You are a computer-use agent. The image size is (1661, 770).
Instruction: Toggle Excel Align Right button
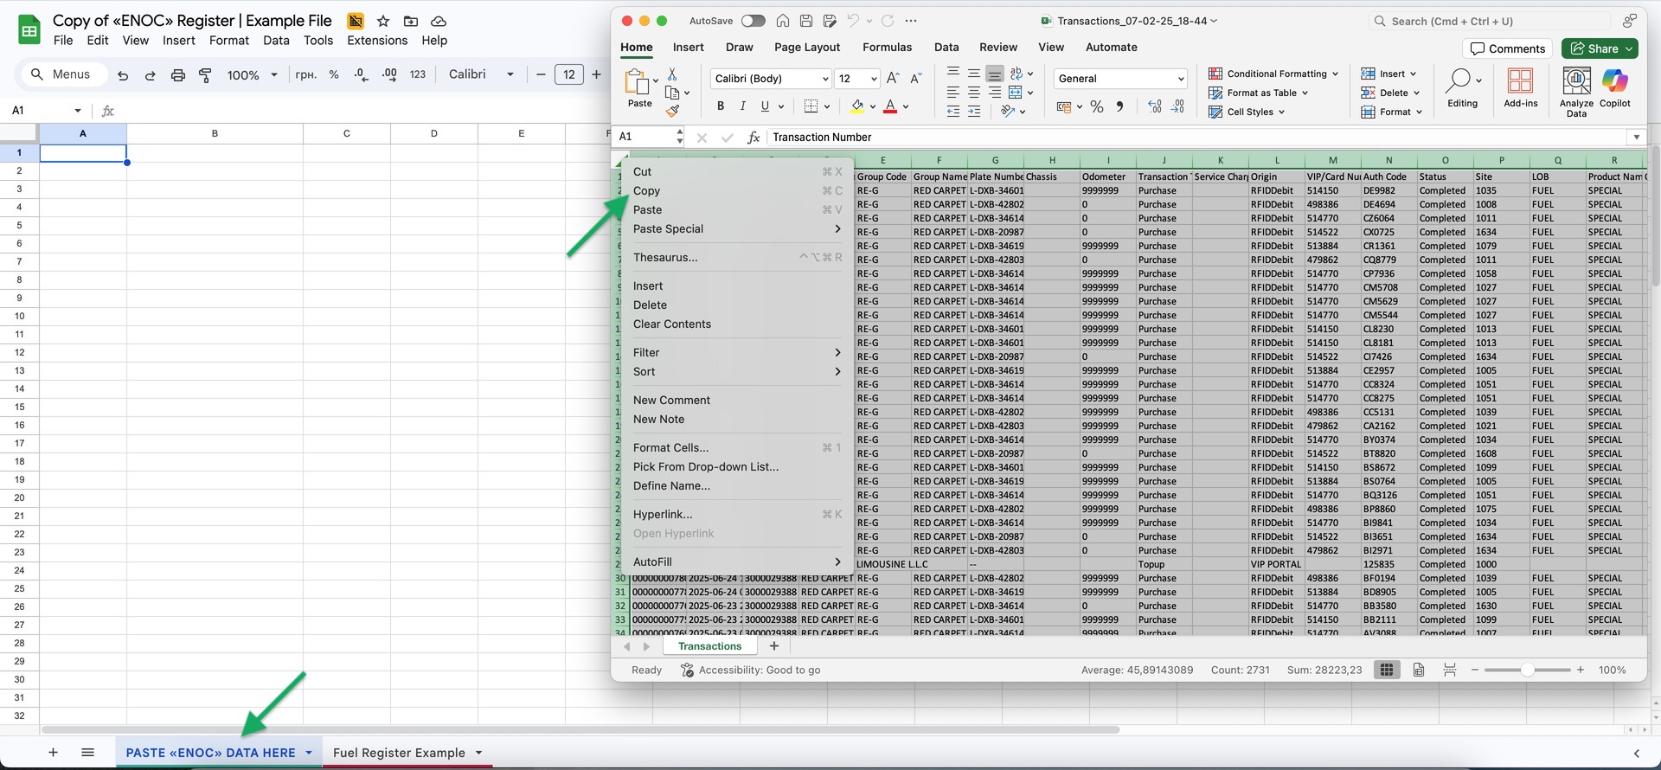995,92
